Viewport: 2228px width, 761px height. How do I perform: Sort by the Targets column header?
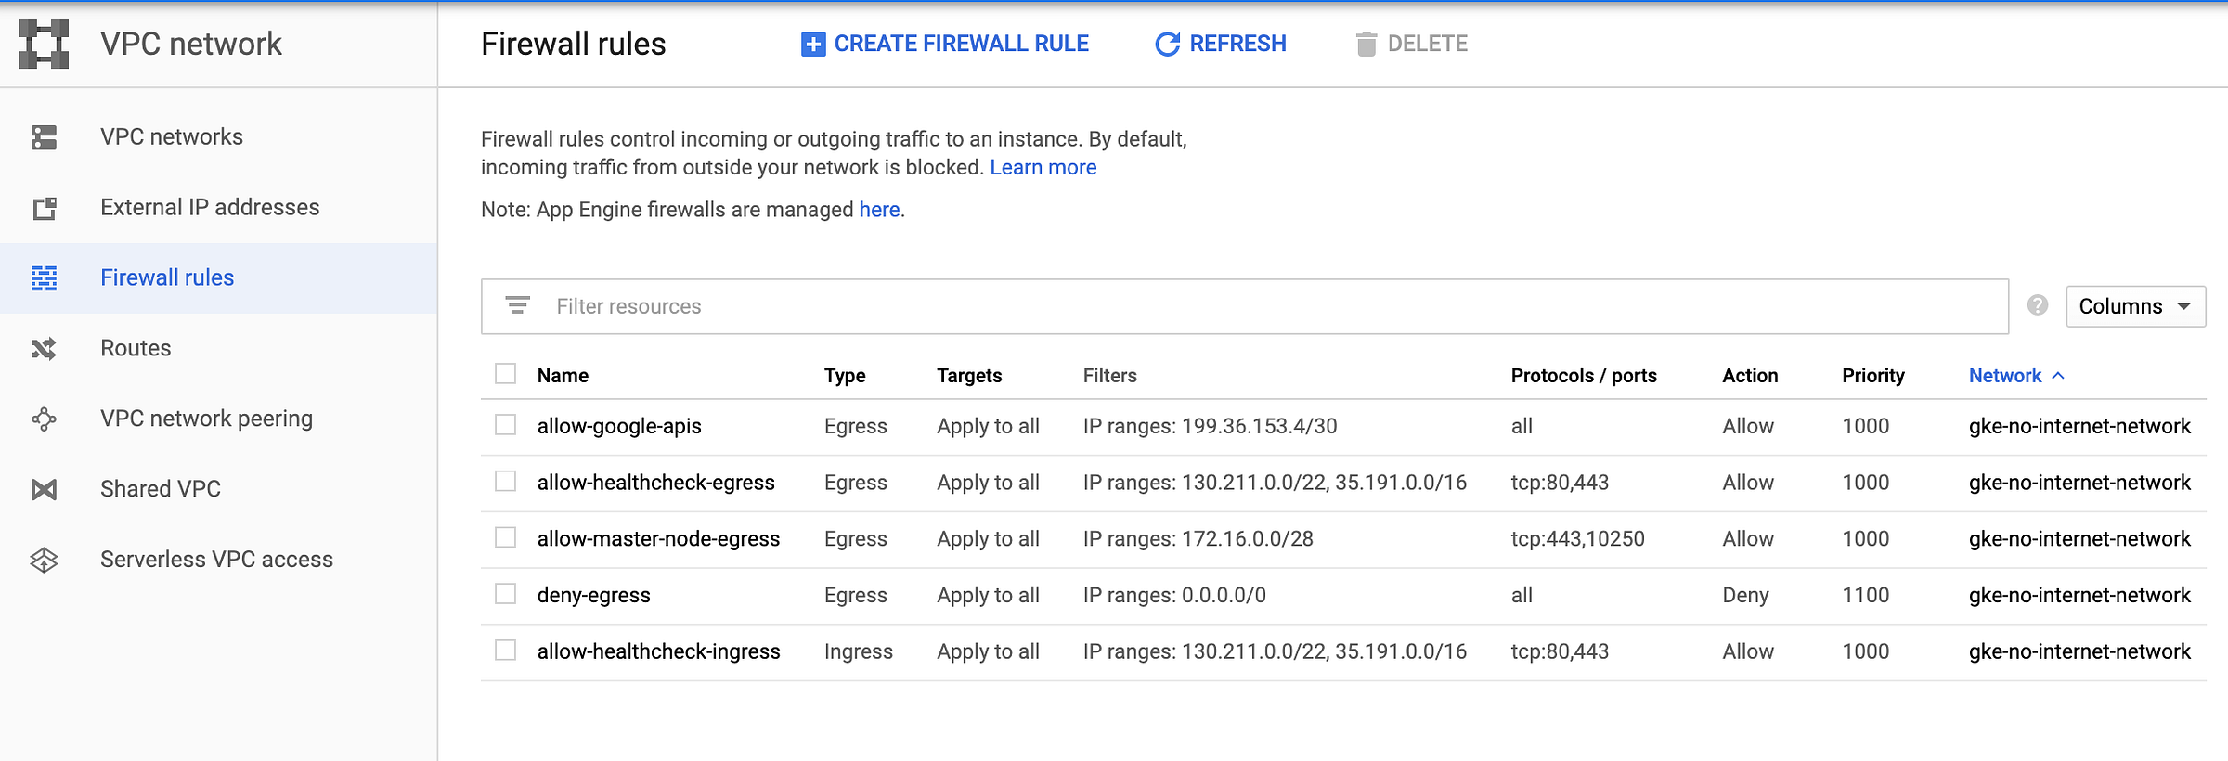[x=969, y=376]
